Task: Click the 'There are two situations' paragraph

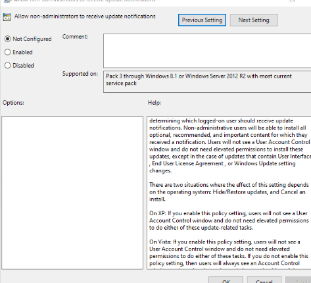Action: [229, 192]
